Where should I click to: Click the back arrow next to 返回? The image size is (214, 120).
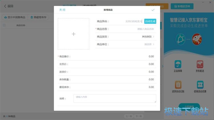(5, 6)
